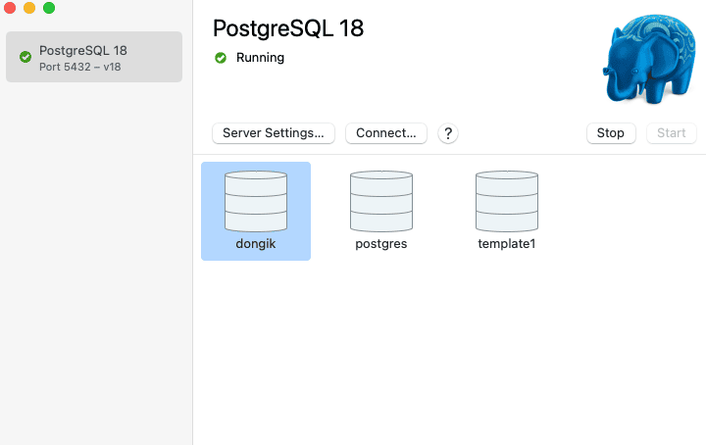Open Server Settings dialog

pos(274,133)
